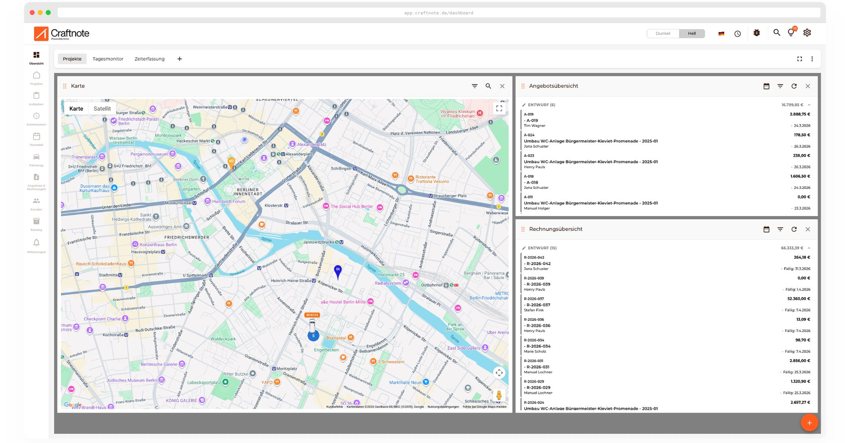Show Mitteilungen via the bell icon
850x443 pixels.
coord(36,244)
